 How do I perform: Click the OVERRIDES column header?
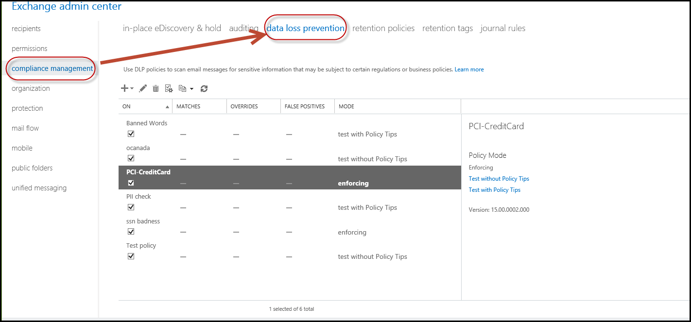(244, 106)
